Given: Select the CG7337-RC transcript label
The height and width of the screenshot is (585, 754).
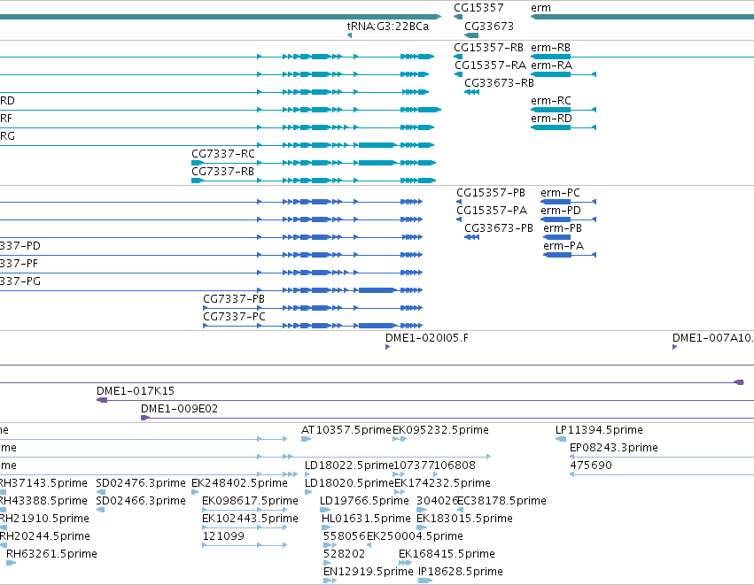Looking at the screenshot, I should [223, 154].
